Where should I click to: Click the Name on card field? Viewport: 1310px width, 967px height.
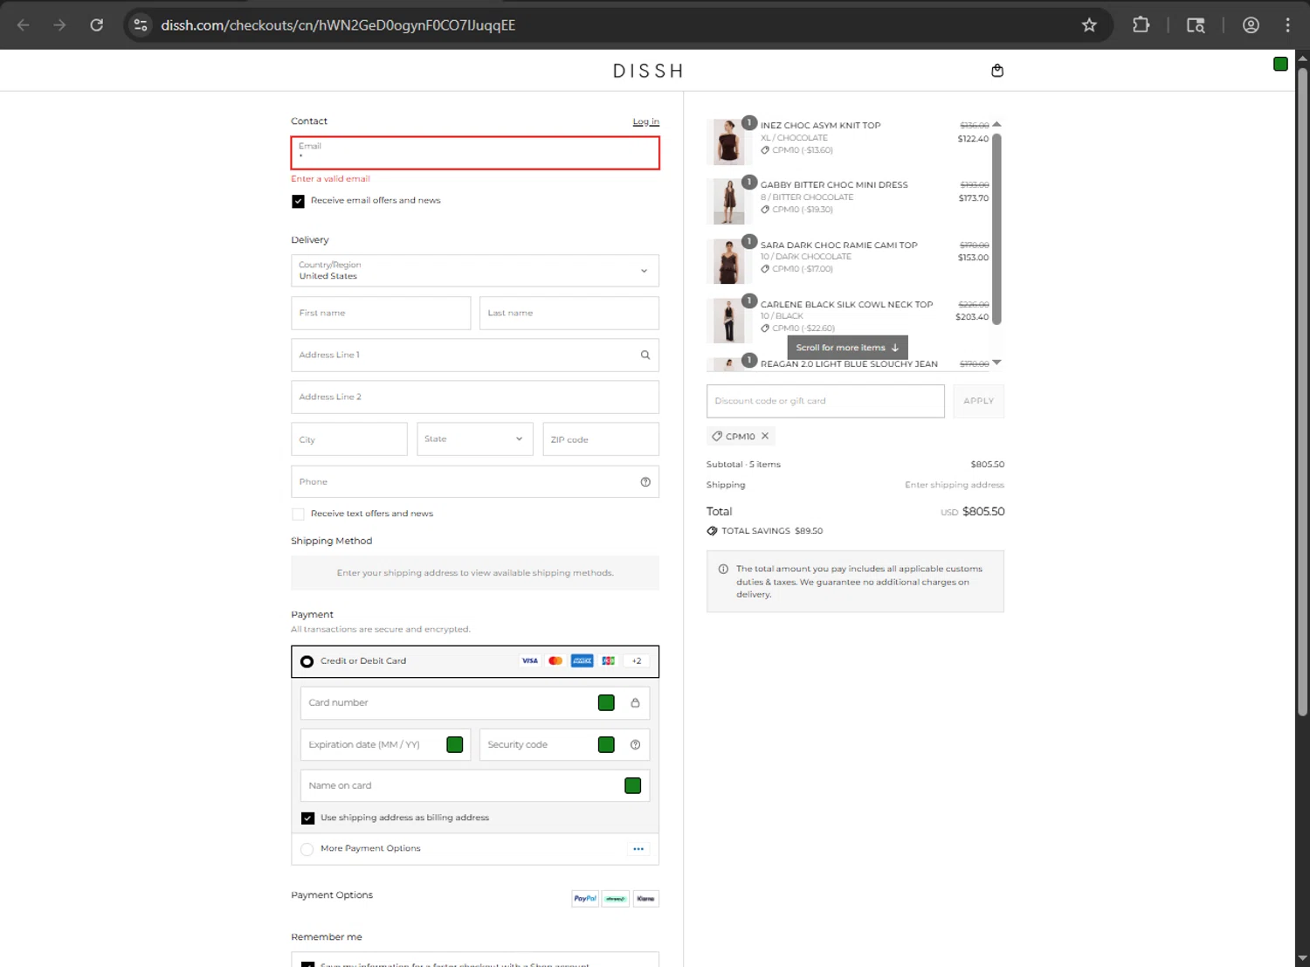pyautogui.click(x=475, y=785)
